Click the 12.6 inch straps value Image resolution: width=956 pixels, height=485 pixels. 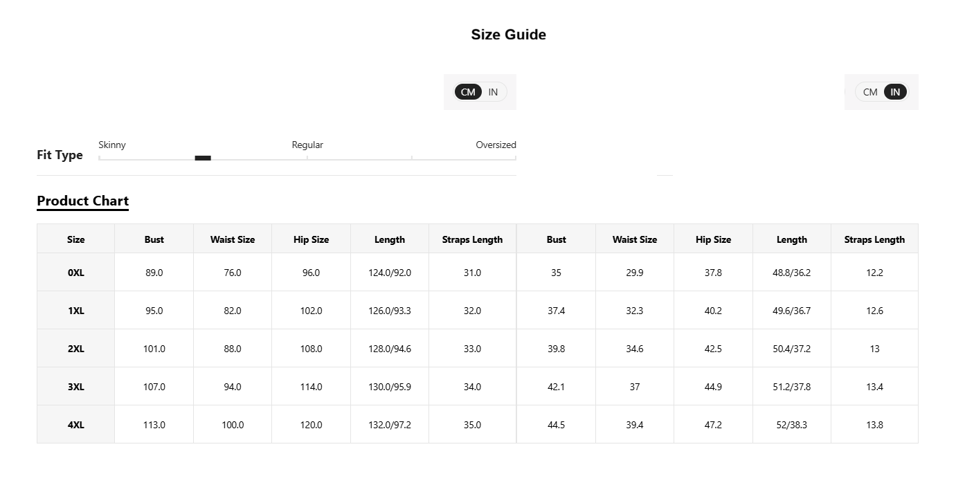[x=875, y=311]
